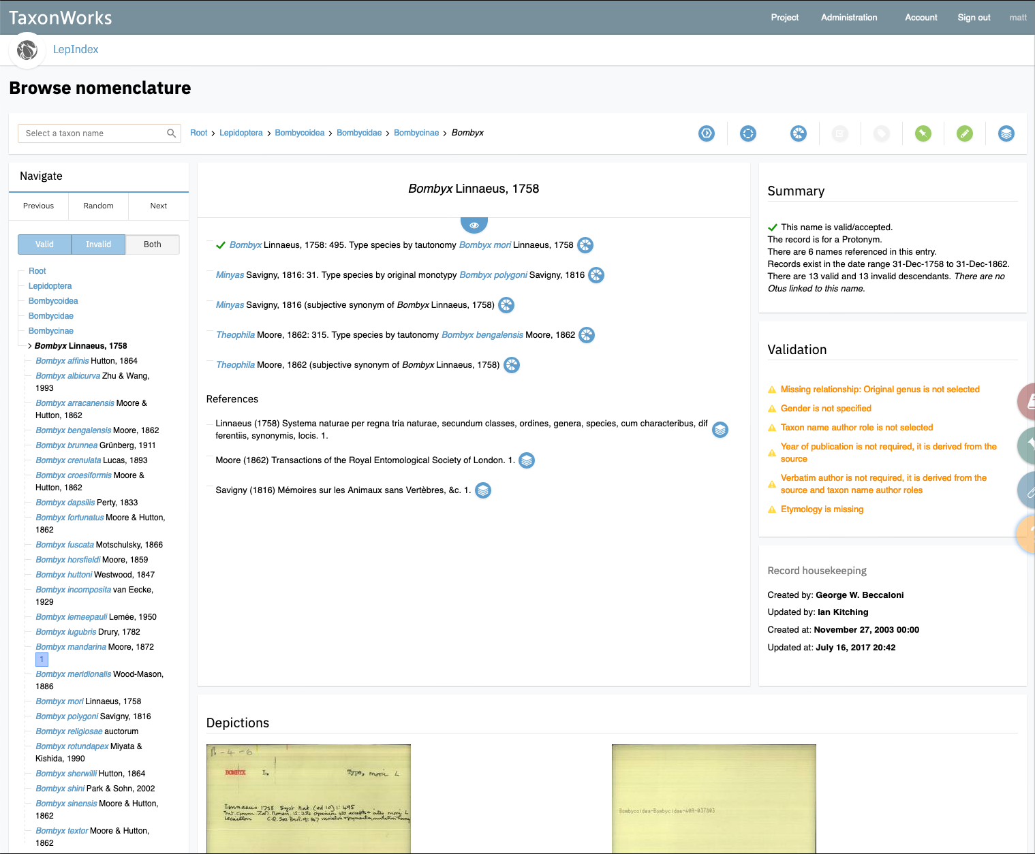The width and height of the screenshot is (1035, 854).
Task: Click the greyed tag icon in the top toolbar
Action: click(x=882, y=133)
